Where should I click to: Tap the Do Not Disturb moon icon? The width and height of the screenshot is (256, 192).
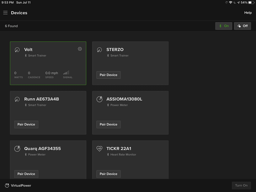(235, 2)
